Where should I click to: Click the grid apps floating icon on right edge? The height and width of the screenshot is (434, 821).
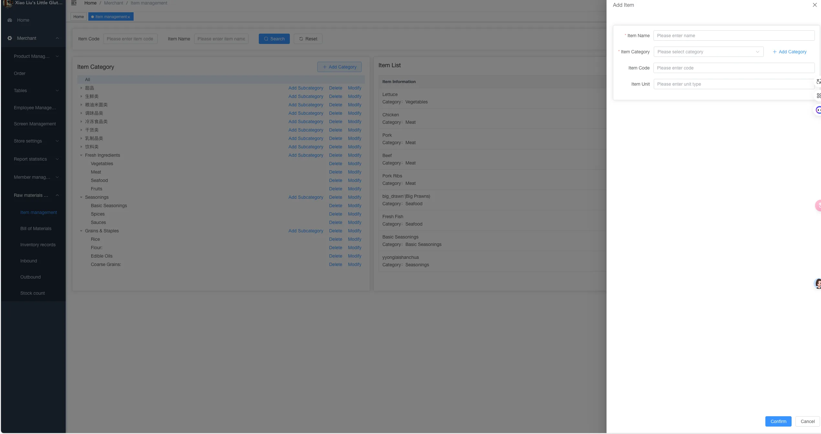coord(818,96)
